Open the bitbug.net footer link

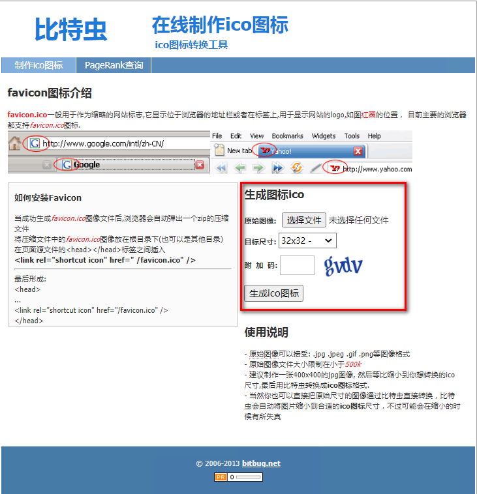(x=261, y=463)
